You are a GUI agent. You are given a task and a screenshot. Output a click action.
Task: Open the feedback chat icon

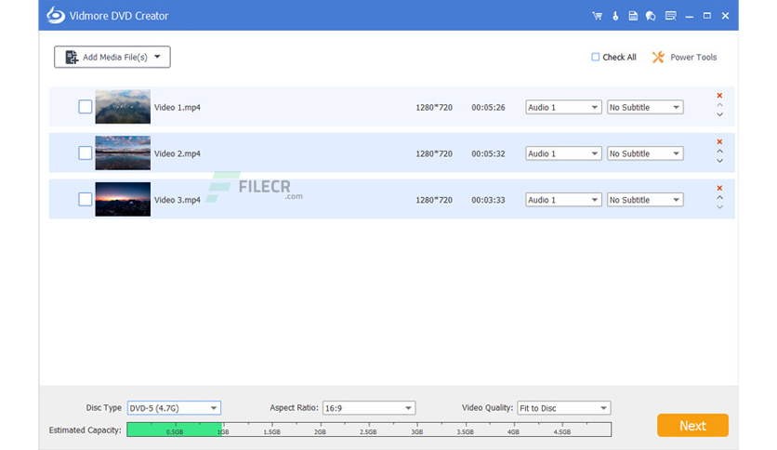coord(651,16)
